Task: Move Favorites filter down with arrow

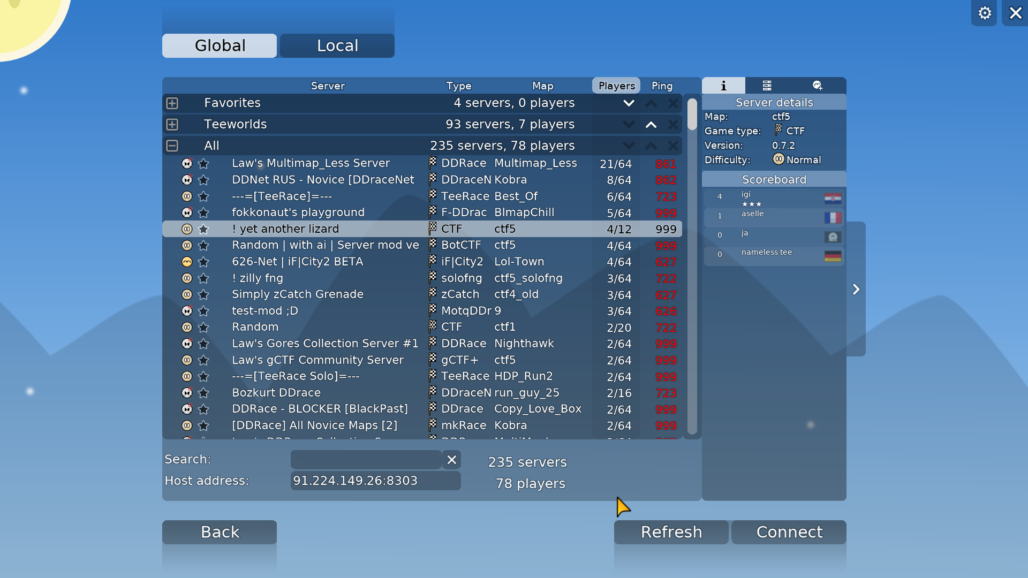Action: pyautogui.click(x=629, y=103)
